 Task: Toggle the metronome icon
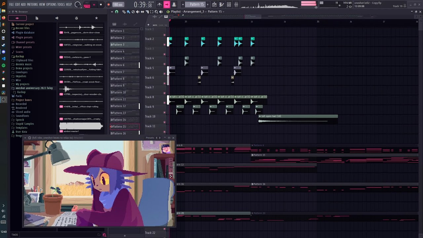159,5
